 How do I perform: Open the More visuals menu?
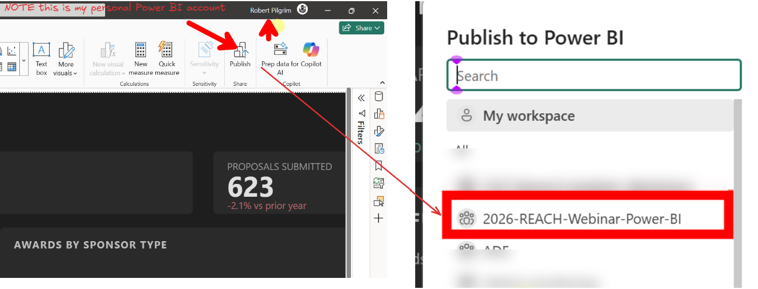[66, 58]
